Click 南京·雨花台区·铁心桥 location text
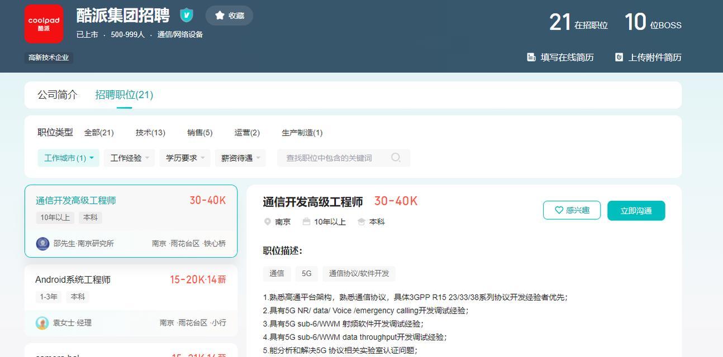This screenshot has width=723, height=357. click(189, 244)
